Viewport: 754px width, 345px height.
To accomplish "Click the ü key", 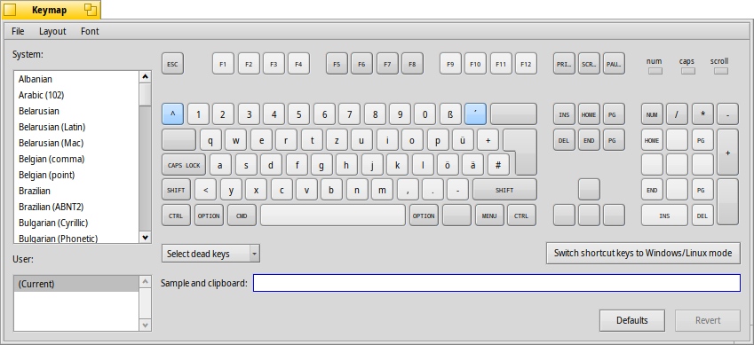I will [x=463, y=140].
